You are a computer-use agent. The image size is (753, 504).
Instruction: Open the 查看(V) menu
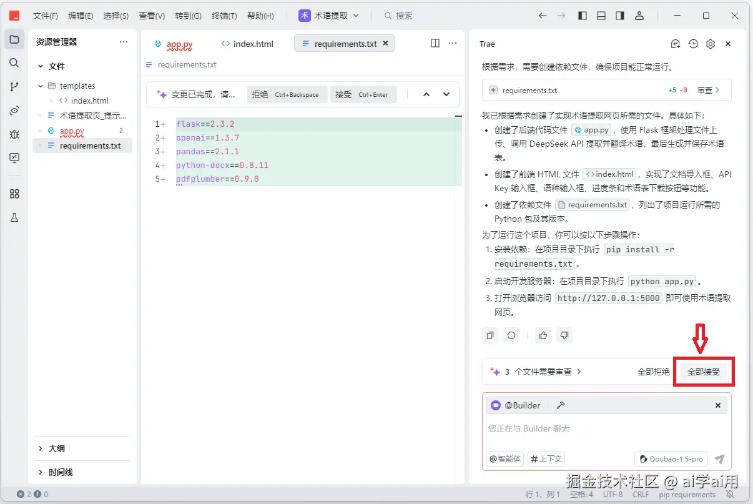(152, 16)
